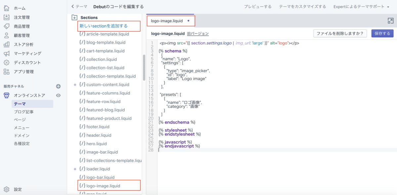The height and width of the screenshot is (195, 397).
Task: Open the アプリ管理 sidebar icon
Action: 7,71
